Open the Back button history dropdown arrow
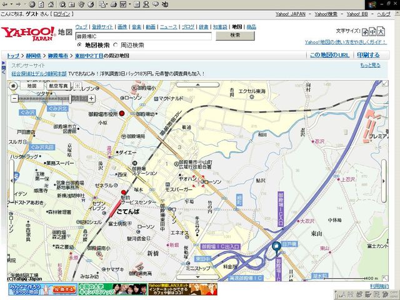The image size is (400, 300). click(11, 4)
